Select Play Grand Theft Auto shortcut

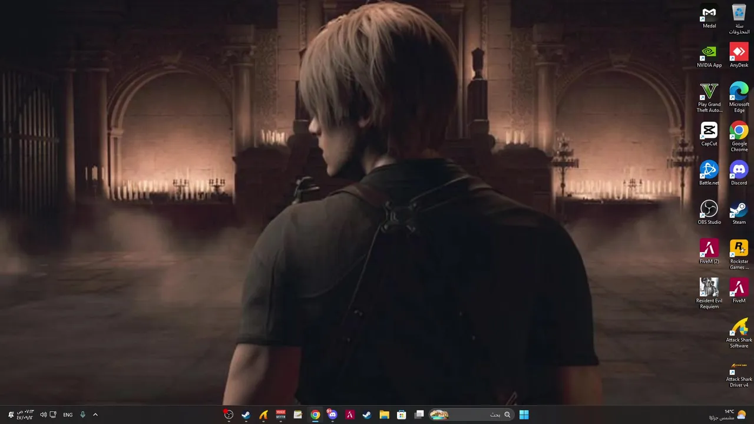[709, 98]
